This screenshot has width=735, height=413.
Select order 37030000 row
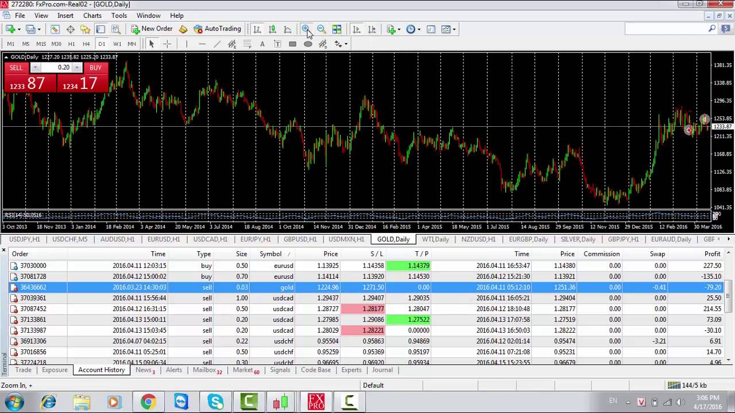click(367, 266)
